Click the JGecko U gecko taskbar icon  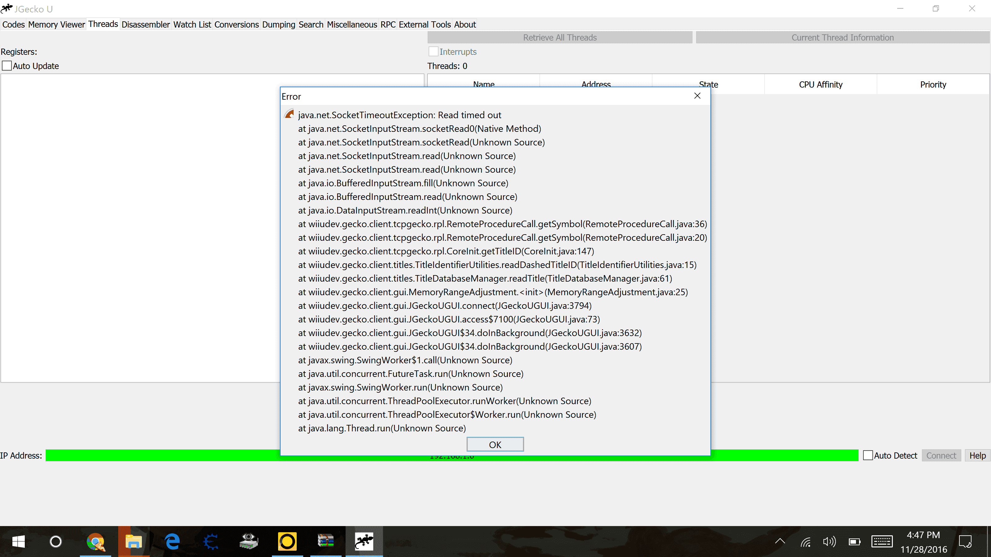point(364,542)
